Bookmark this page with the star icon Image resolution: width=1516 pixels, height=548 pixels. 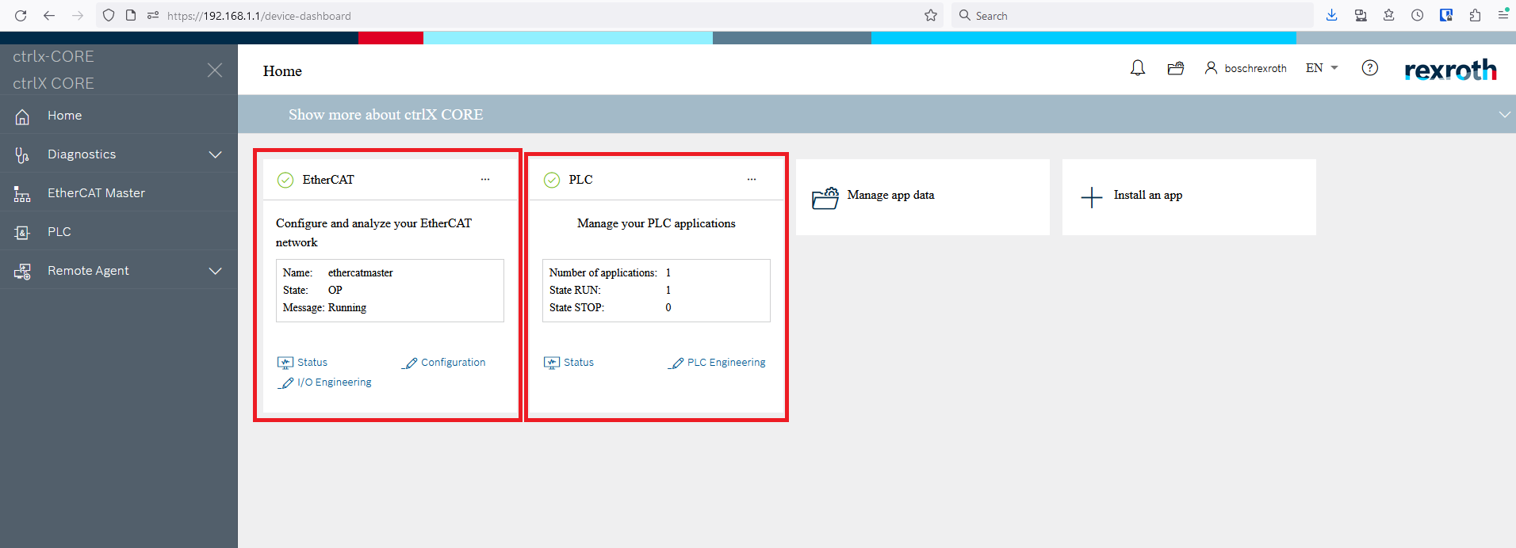click(931, 15)
